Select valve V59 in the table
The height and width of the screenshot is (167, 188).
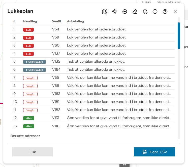pyautogui.click(x=55, y=37)
